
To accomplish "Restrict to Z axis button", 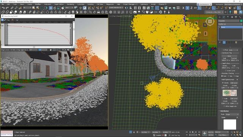I will click(191, 8).
